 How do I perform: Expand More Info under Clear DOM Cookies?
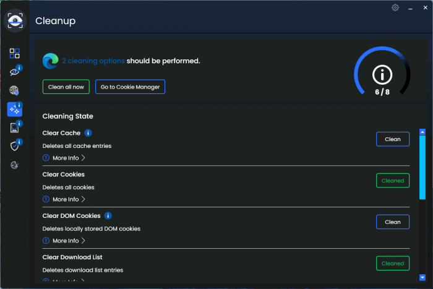64,241
